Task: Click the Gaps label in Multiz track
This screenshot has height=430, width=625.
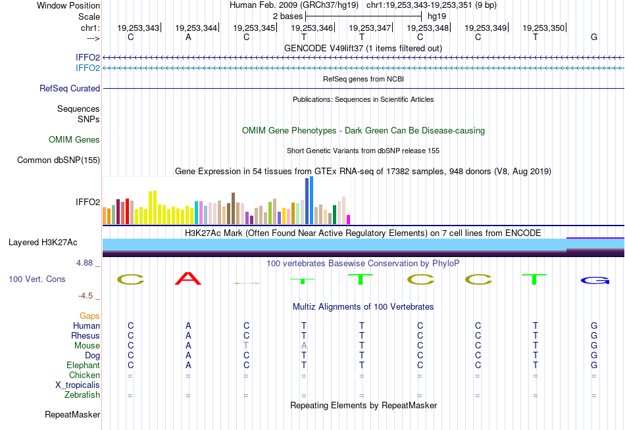Action: tap(89, 316)
